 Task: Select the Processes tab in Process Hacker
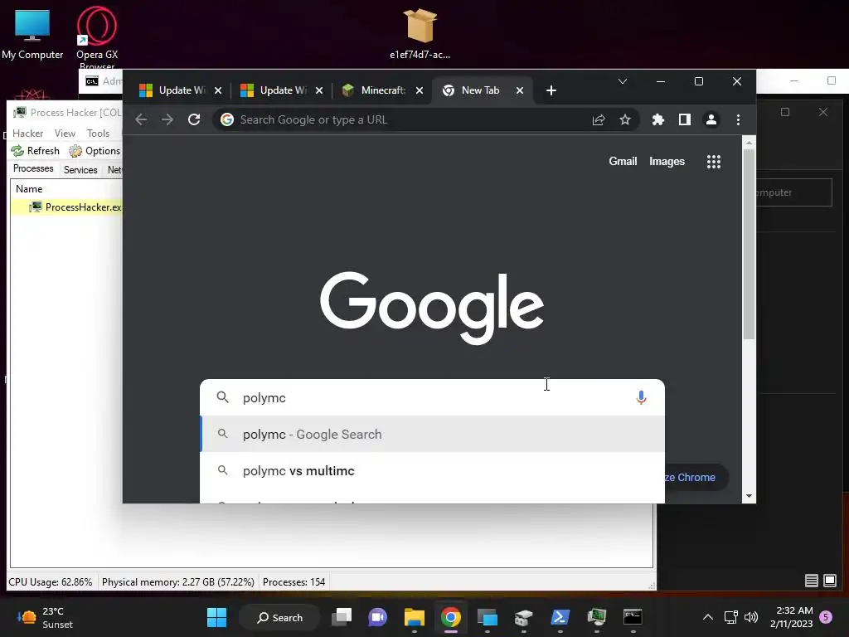point(33,168)
